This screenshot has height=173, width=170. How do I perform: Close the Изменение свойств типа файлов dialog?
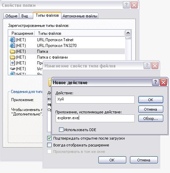tap(155, 65)
